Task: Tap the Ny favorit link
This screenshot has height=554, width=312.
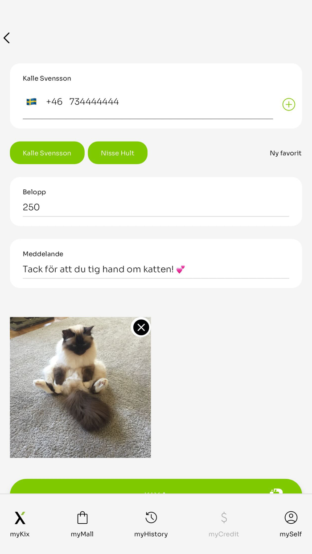Action: [286, 153]
